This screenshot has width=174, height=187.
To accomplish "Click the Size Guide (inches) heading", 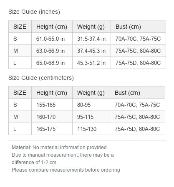I will [x=34, y=12].
